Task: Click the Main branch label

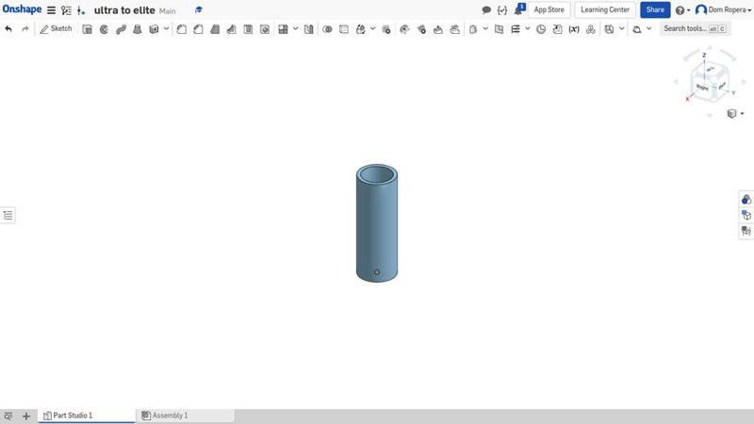Action: tap(168, 10)
